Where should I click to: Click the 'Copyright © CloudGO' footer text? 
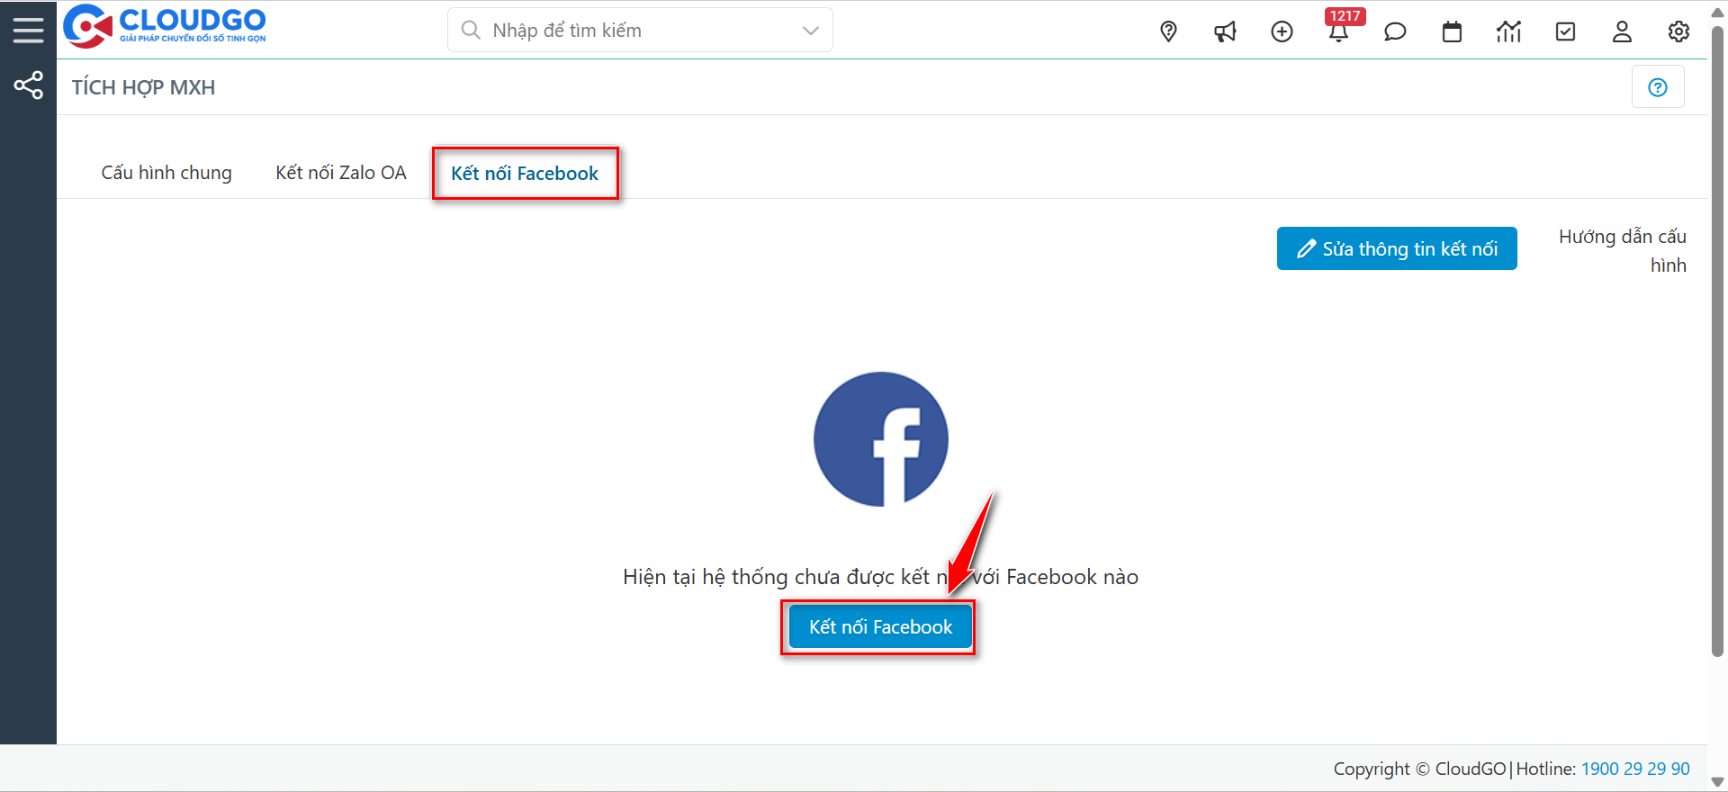pyautogui.click(x=1419, y=769)
